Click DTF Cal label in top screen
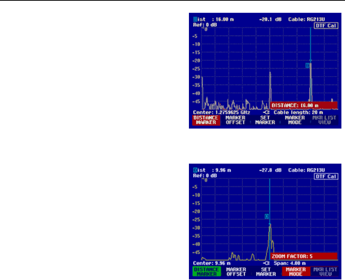 [326, 25]
